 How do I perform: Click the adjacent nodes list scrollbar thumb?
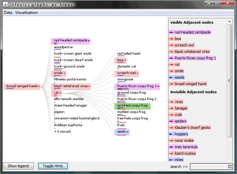pos(230,81)
